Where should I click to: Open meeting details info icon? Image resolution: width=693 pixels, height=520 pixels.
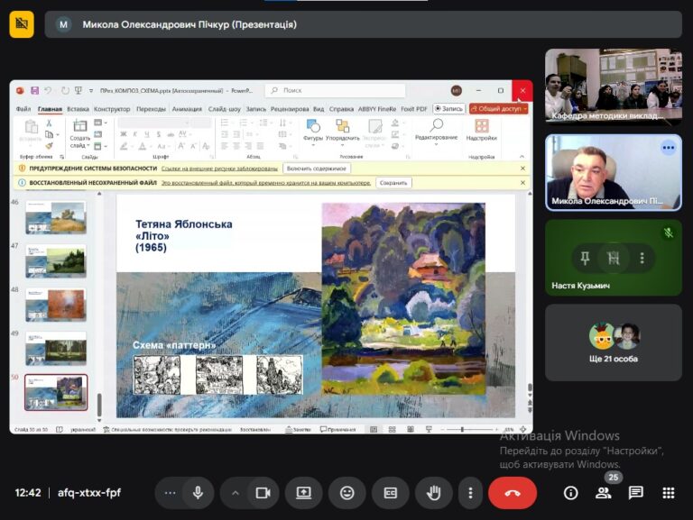(x=570, y=493)
